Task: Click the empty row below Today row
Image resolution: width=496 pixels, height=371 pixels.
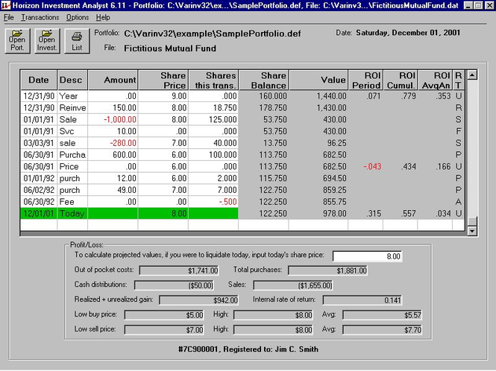Action: pyautogui.click(x=242, y=225)
